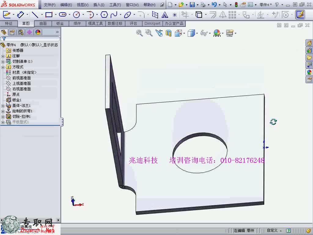
Task: Open the View Settings monitor dropdown
Action: point(236,33)
